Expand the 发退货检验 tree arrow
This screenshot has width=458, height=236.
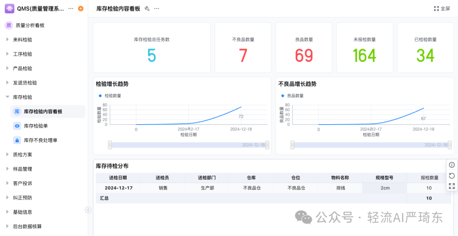pos(8,83)
